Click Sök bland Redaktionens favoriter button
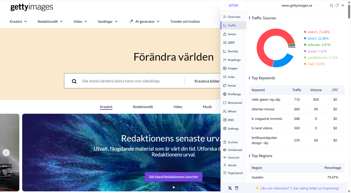Screen dimensions: 351x193 pos(174,177)
